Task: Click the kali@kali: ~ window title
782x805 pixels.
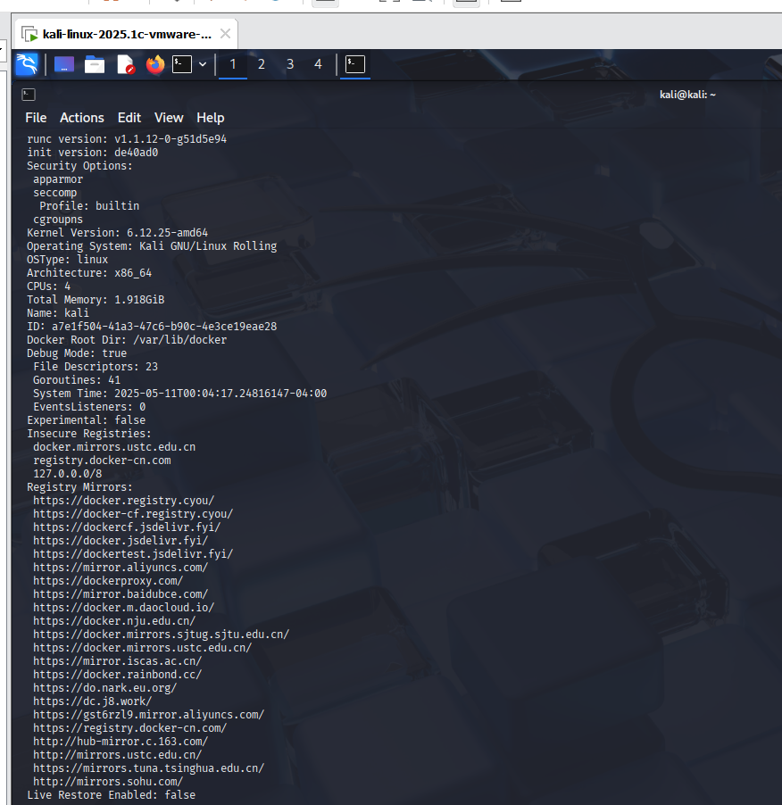Action: [687, 95]
